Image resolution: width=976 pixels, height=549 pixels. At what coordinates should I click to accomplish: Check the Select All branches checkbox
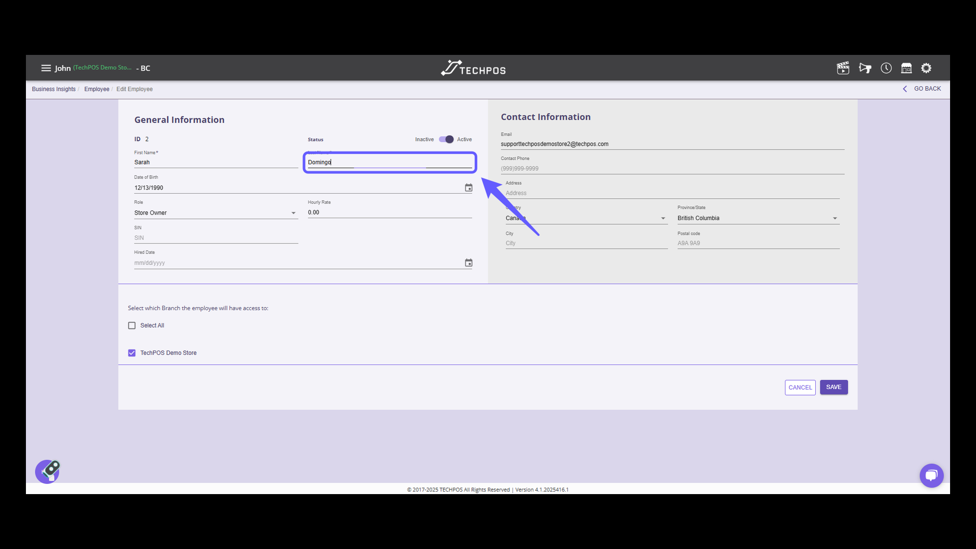tap(132, 325)
